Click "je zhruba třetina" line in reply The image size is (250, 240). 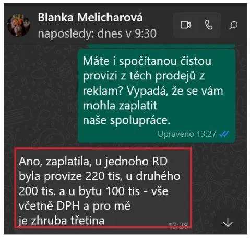coord(62,221)
